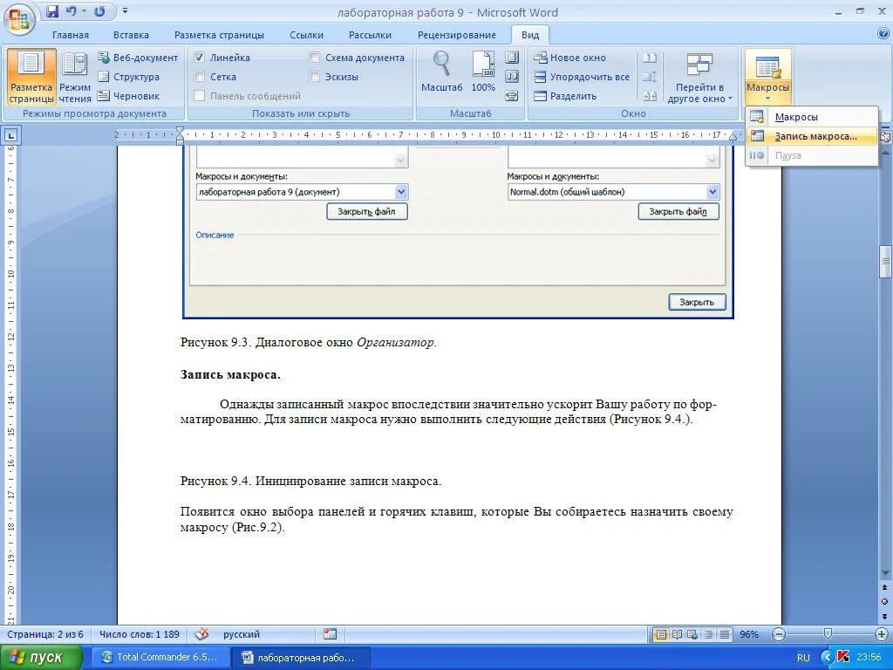This screenshot has height=670, width=893.
Task: Open Normal.dotm template dropdown
Action: (712, 192)
